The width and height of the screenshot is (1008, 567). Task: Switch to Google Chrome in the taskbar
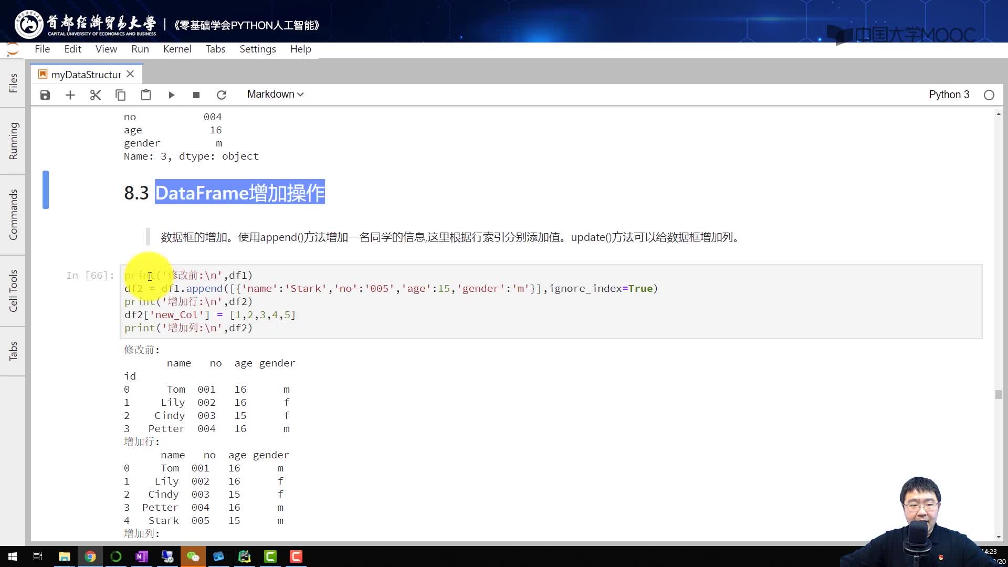tap(90, 556)
